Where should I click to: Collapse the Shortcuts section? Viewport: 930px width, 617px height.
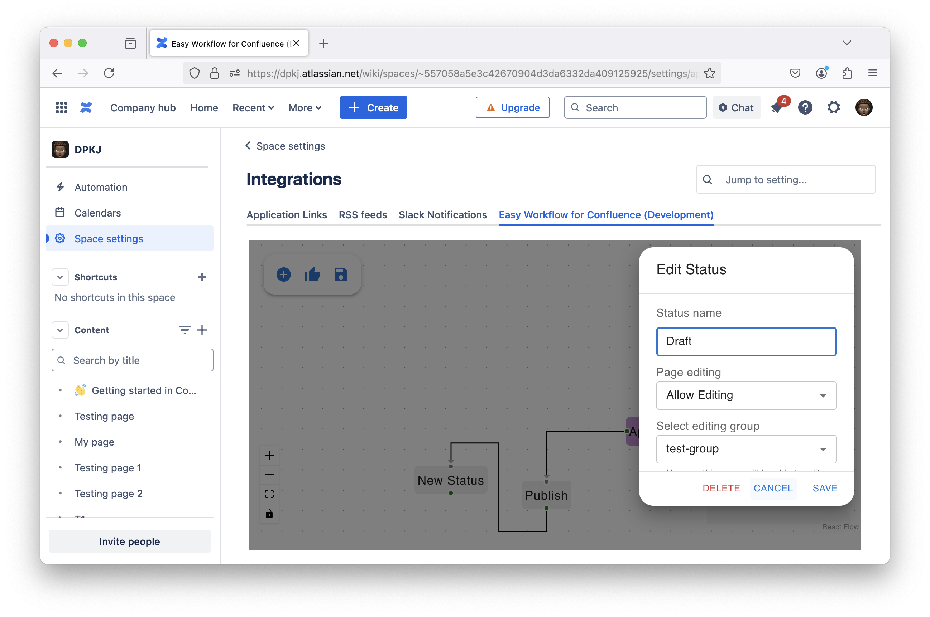(x=60, y=277)
